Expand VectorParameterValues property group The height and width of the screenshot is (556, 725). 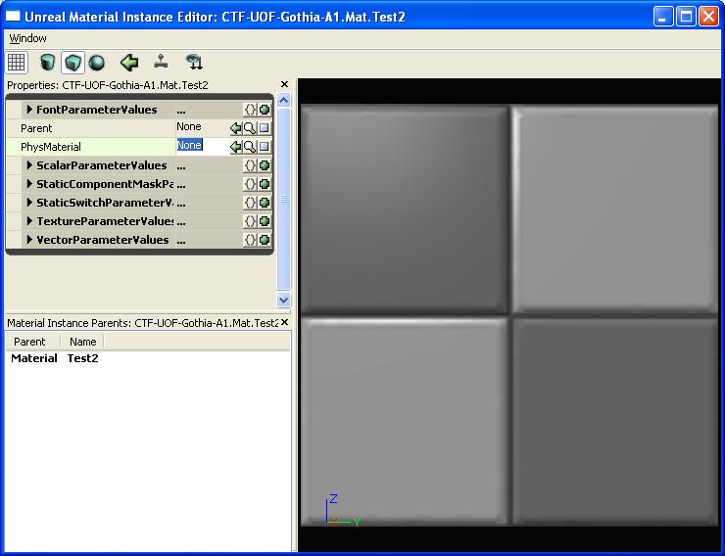point(29,240)
